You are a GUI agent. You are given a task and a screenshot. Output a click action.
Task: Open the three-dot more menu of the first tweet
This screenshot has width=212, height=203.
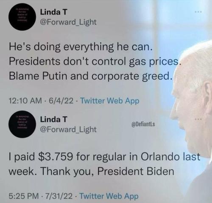198,12
